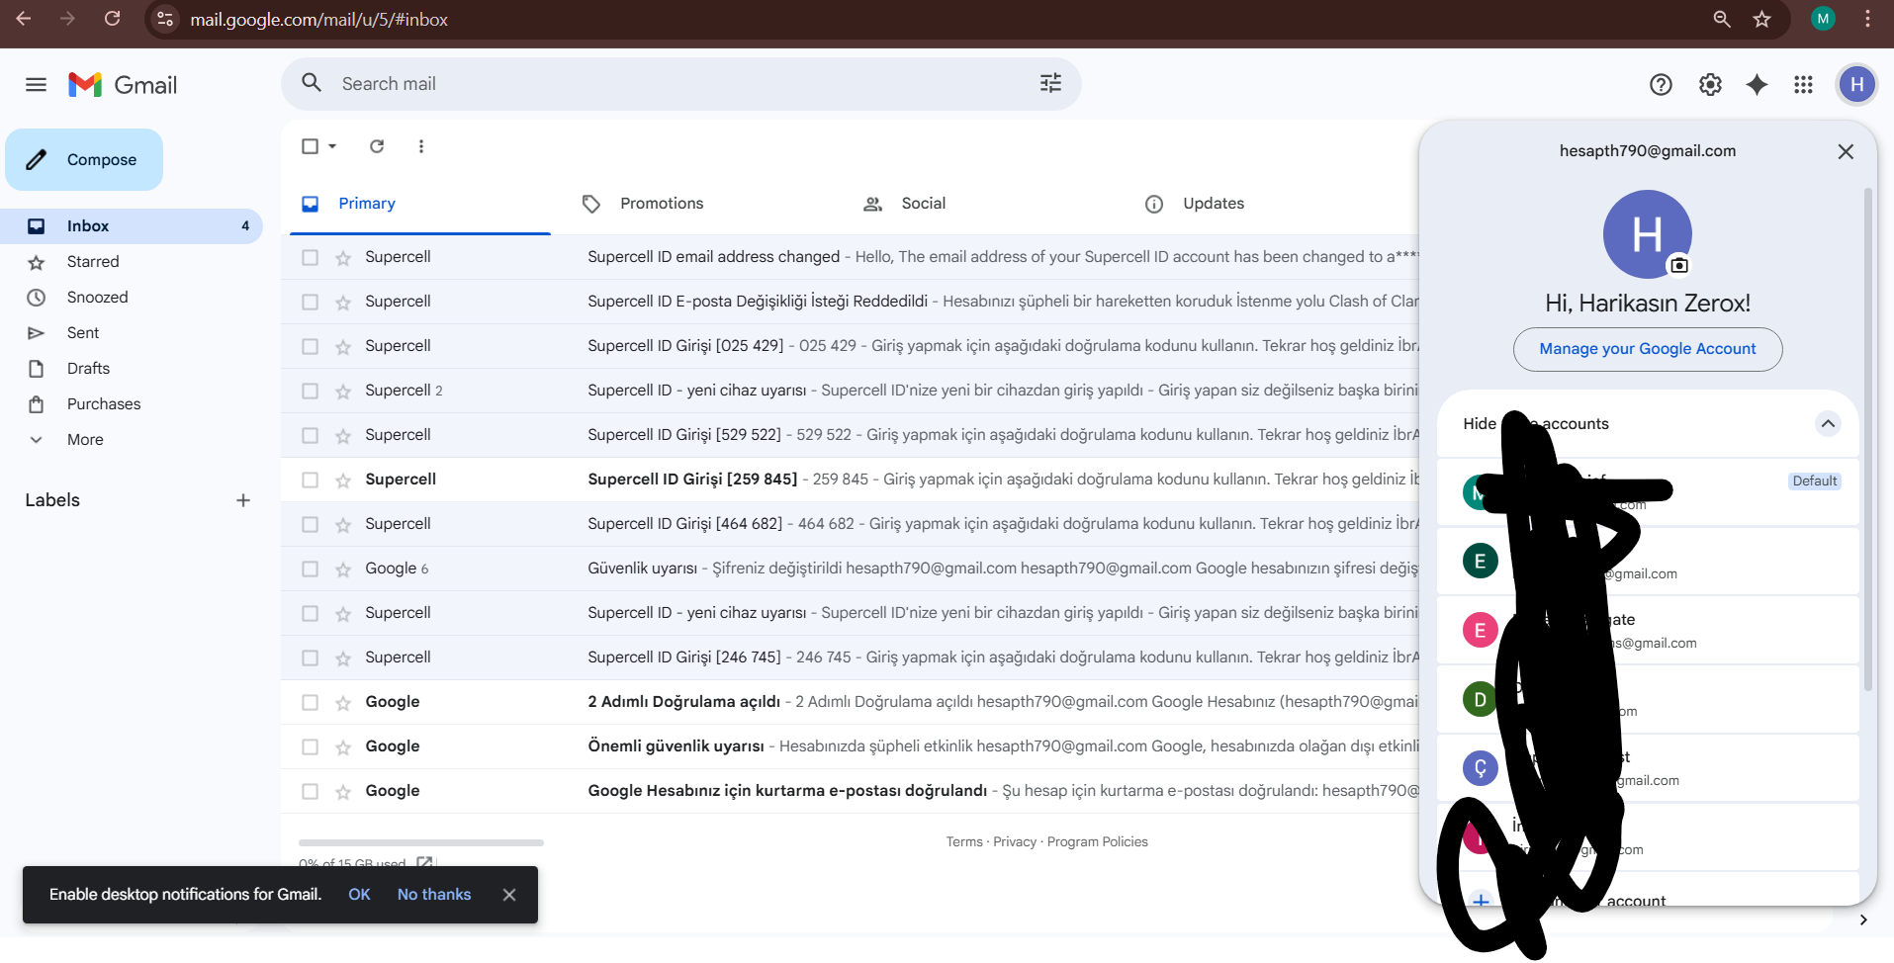This screenshot has width=1894, height=963.
Task: Expand More in the left sidebar
Action: (85, 440)
